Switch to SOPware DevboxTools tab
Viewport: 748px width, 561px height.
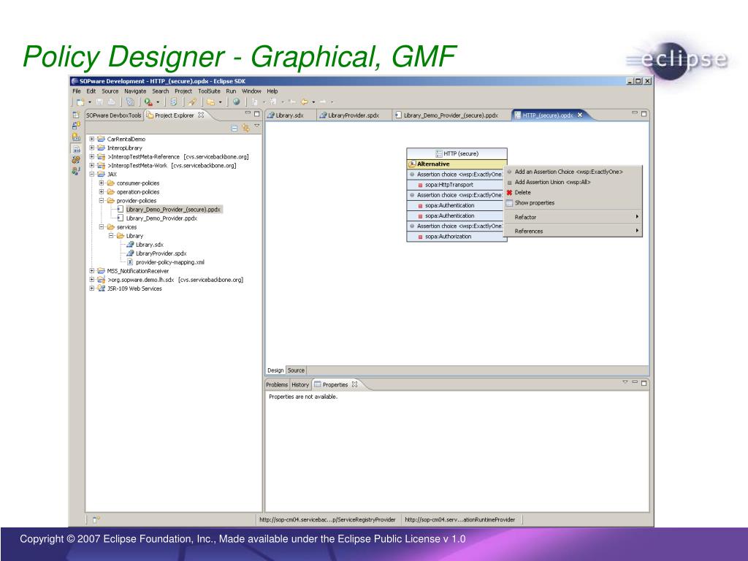(x=113, y=115)
